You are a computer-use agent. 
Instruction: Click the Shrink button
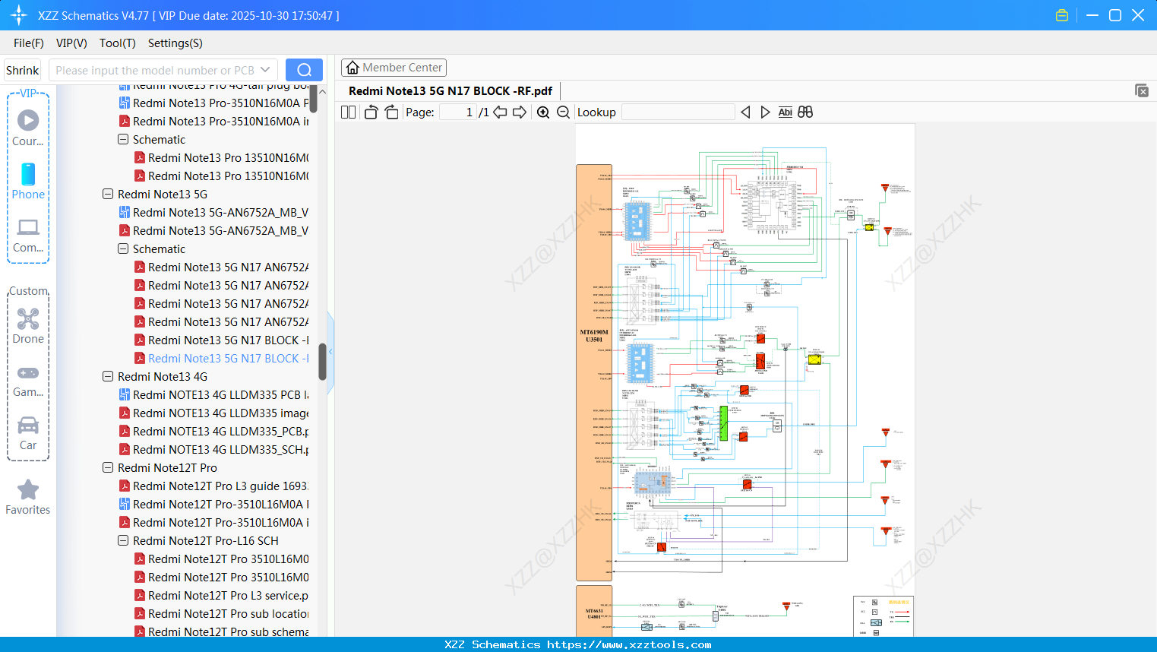click(x=22, y=70)
